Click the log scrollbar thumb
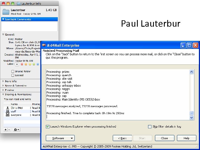 [x=191, y=113]
